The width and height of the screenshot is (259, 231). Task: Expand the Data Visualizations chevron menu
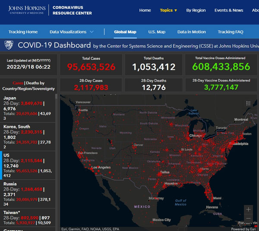[92, 32]
